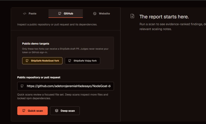Click the globe icon on Website tab
Viewport: 206px width, 124px height.
pyautogui.click(x=95, y=13)
